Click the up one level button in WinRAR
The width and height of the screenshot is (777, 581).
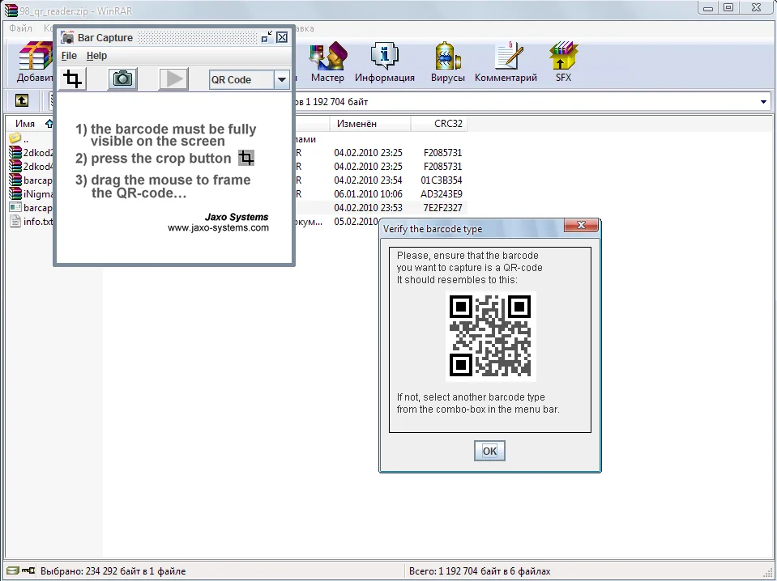point(21,101)
